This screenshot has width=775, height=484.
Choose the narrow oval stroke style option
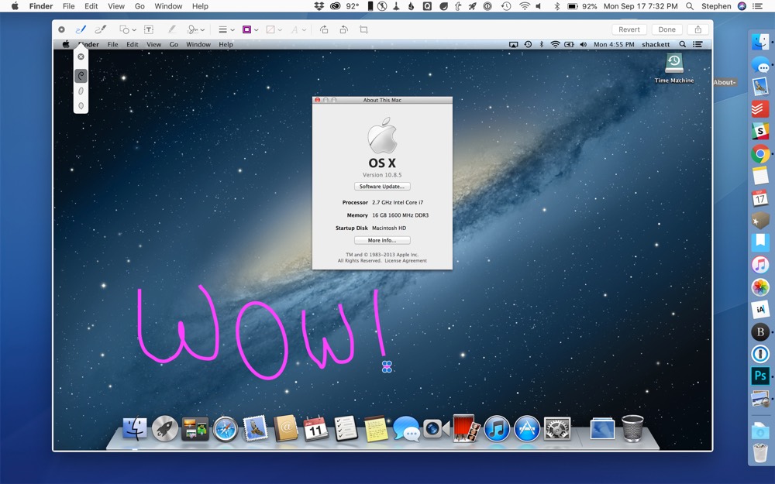point(81,91)
